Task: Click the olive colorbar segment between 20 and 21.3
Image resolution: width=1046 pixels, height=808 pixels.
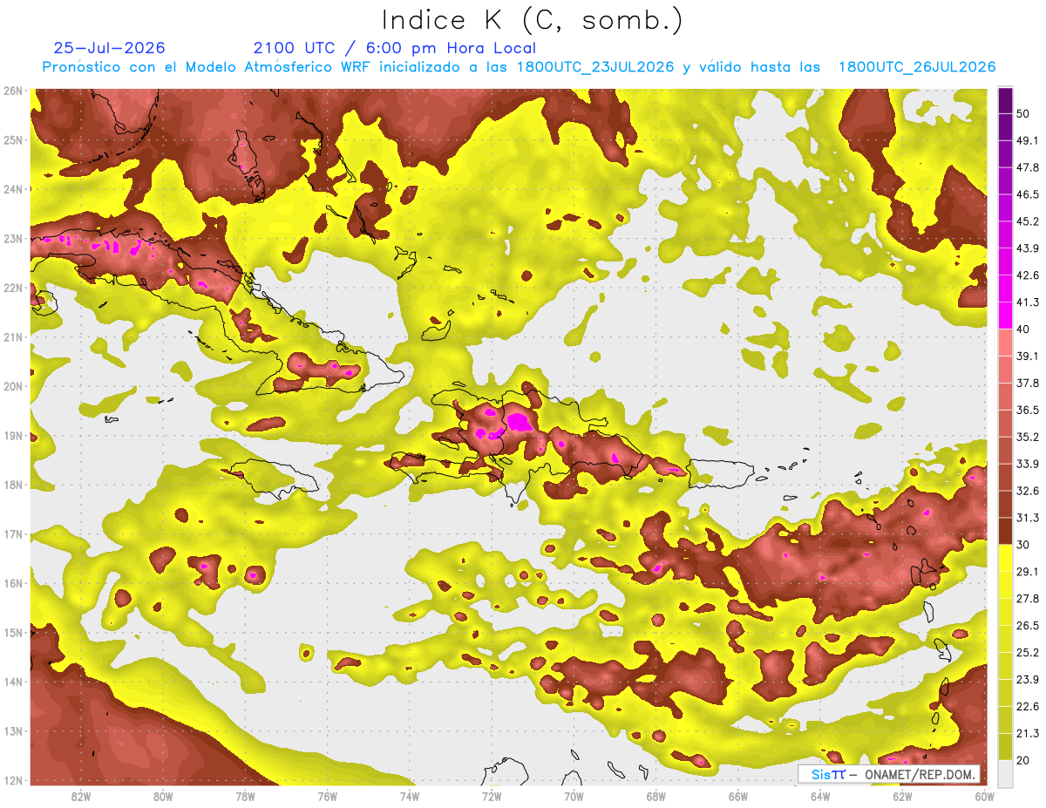Action: tap(1005, 746)
